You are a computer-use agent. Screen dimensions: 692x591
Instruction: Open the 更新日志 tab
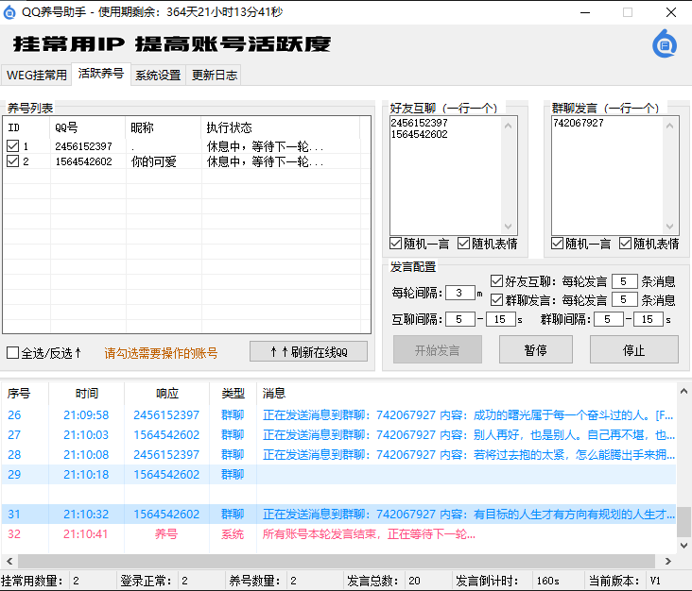click(x=214, y=75)
